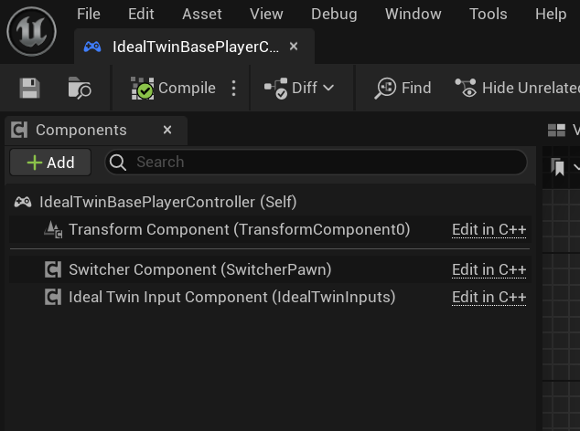Open the Asset menu
Image resolution: width=580 pixels, height=431 pixels.
click(x=201, y=14)
